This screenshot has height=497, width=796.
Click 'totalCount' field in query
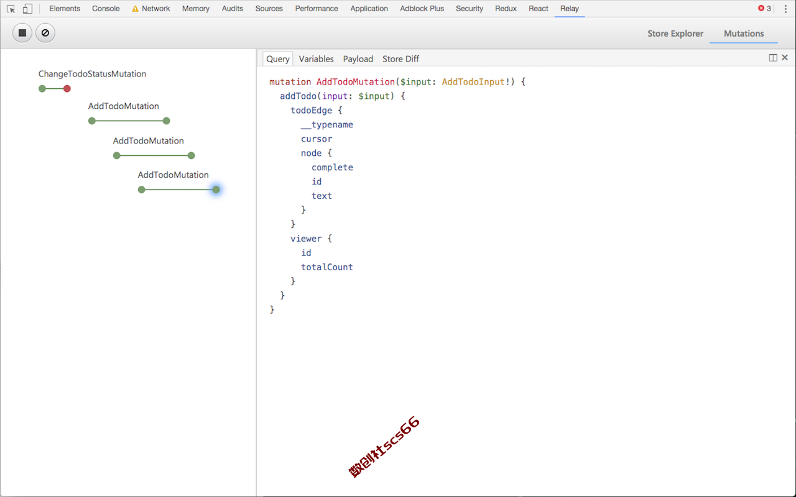pyautogui.click(x=327, y=267)
